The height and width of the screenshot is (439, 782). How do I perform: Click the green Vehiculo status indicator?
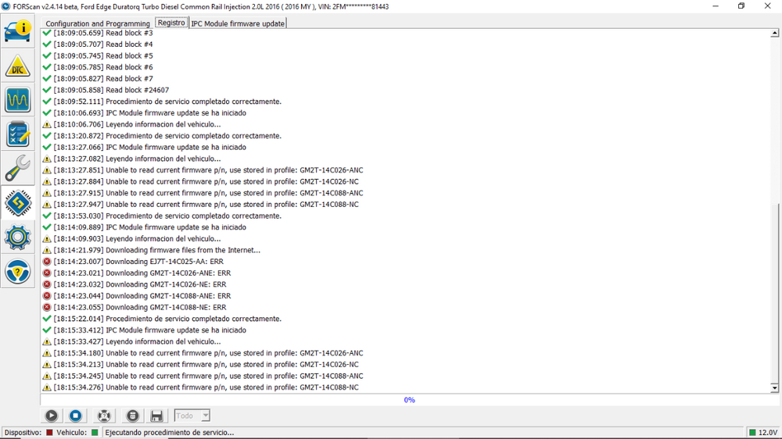point(95,433)
